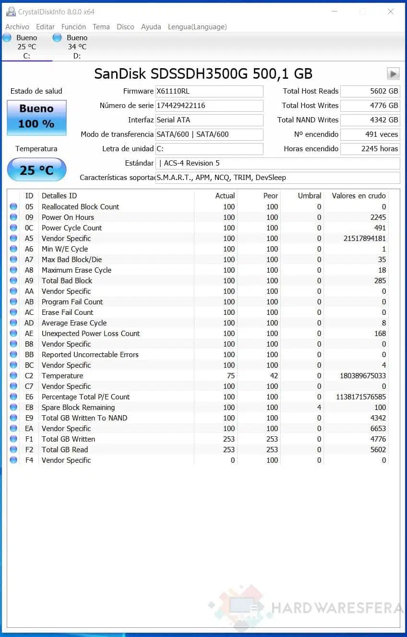Open the Archivo menu
The width and height of the screenshot is (407, 637).
[x=17, y=27]
